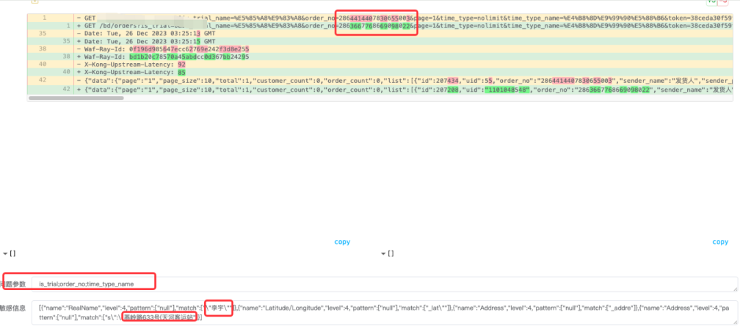The image size is (740, 331).
Task: Click removed GET request line with order_no ending 655003
Action: pyautogui.click(x=380, y=18)
